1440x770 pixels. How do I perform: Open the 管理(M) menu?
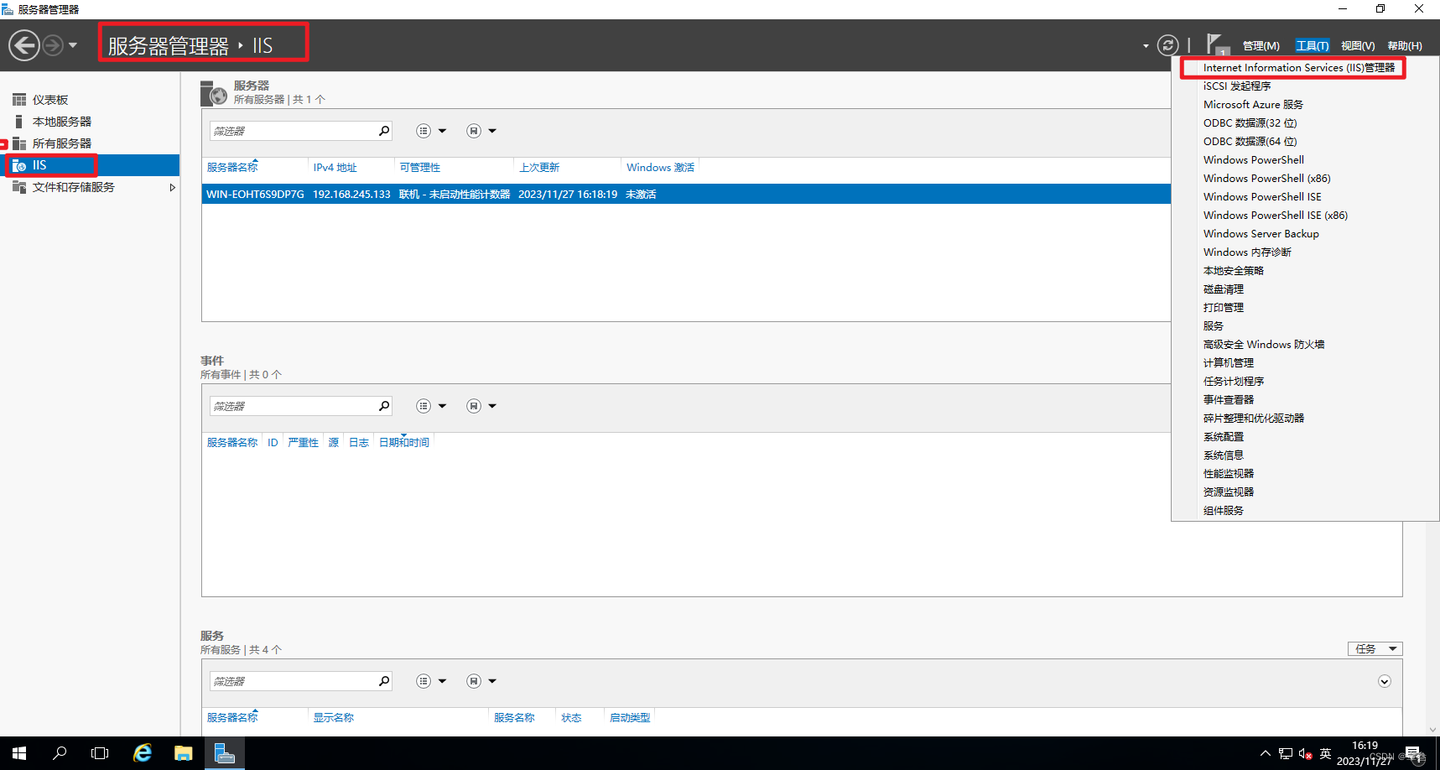coord(1261,46)
